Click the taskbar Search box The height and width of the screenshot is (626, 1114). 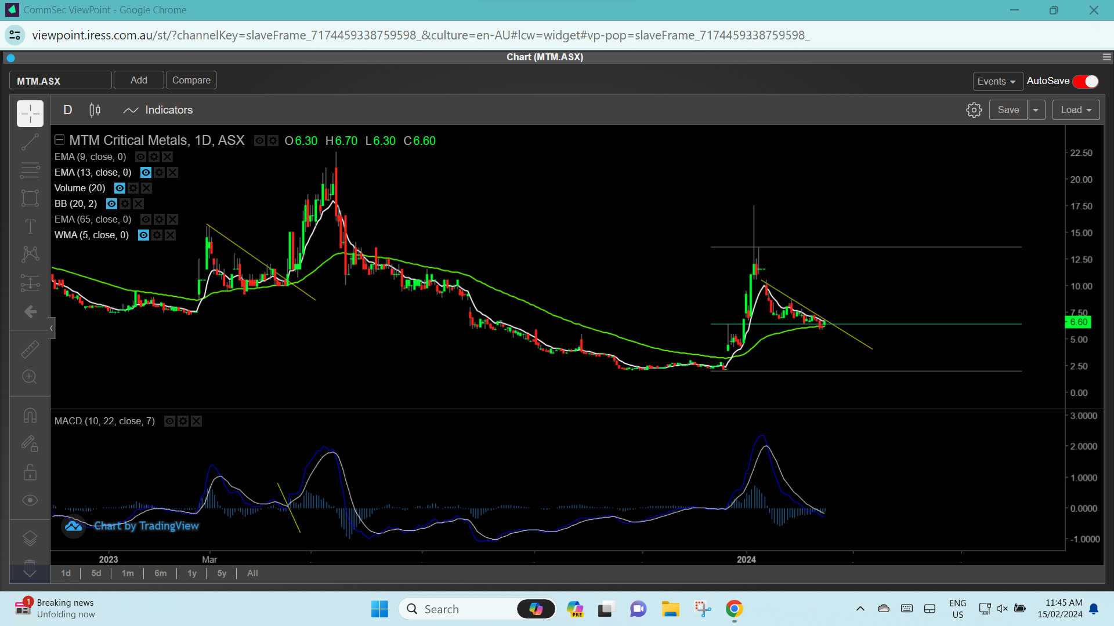click(x=478, y=609)
